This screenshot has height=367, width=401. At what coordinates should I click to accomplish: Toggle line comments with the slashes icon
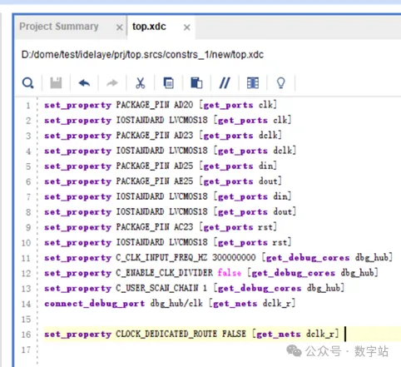coord(225,83)
